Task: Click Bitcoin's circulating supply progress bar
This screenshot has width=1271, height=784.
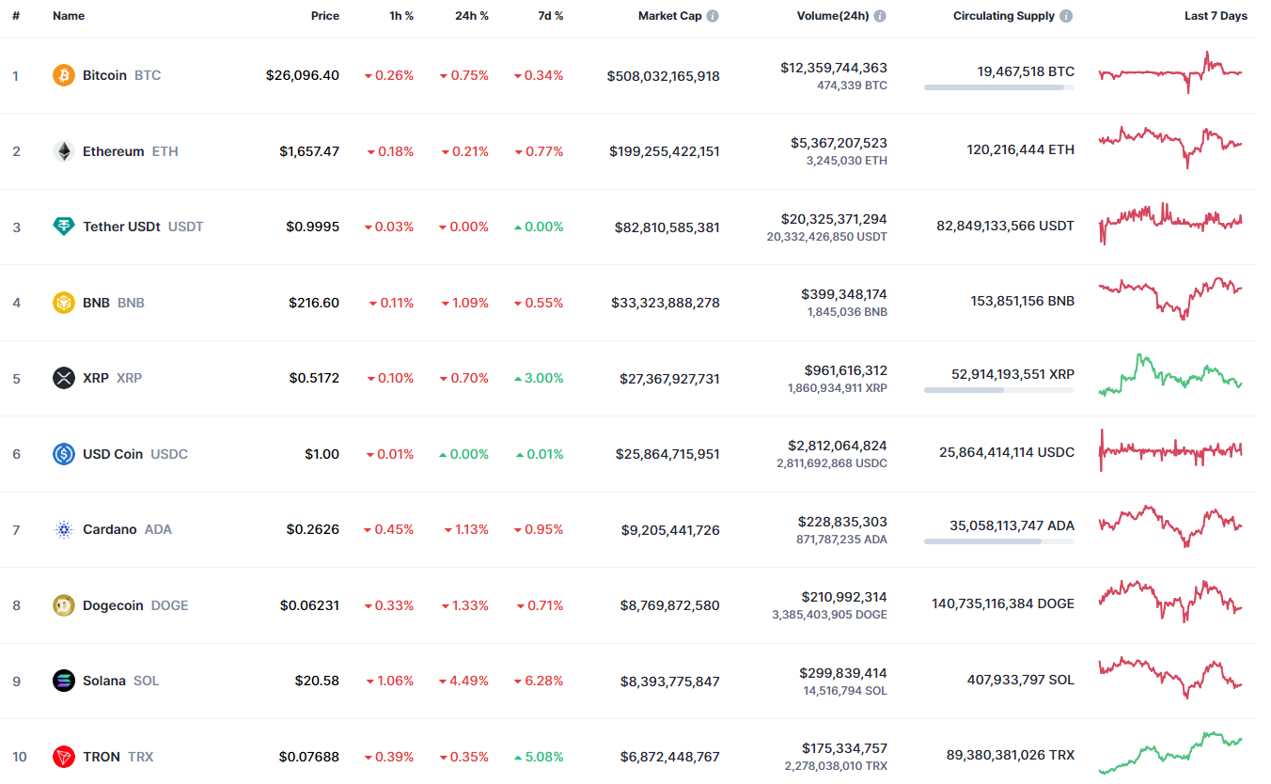Action: [x=998, y=87]
